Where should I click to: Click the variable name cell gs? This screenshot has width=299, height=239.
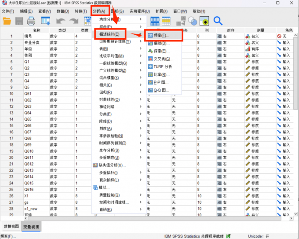[x=36, y=202]
